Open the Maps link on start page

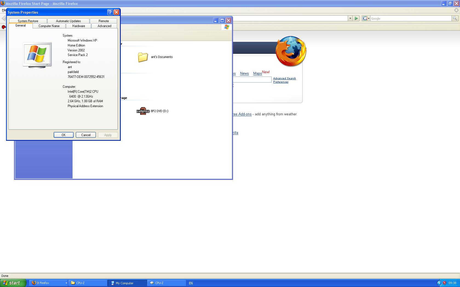257,74
